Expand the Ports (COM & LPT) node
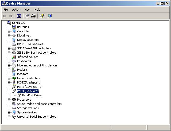 [9, 87]
